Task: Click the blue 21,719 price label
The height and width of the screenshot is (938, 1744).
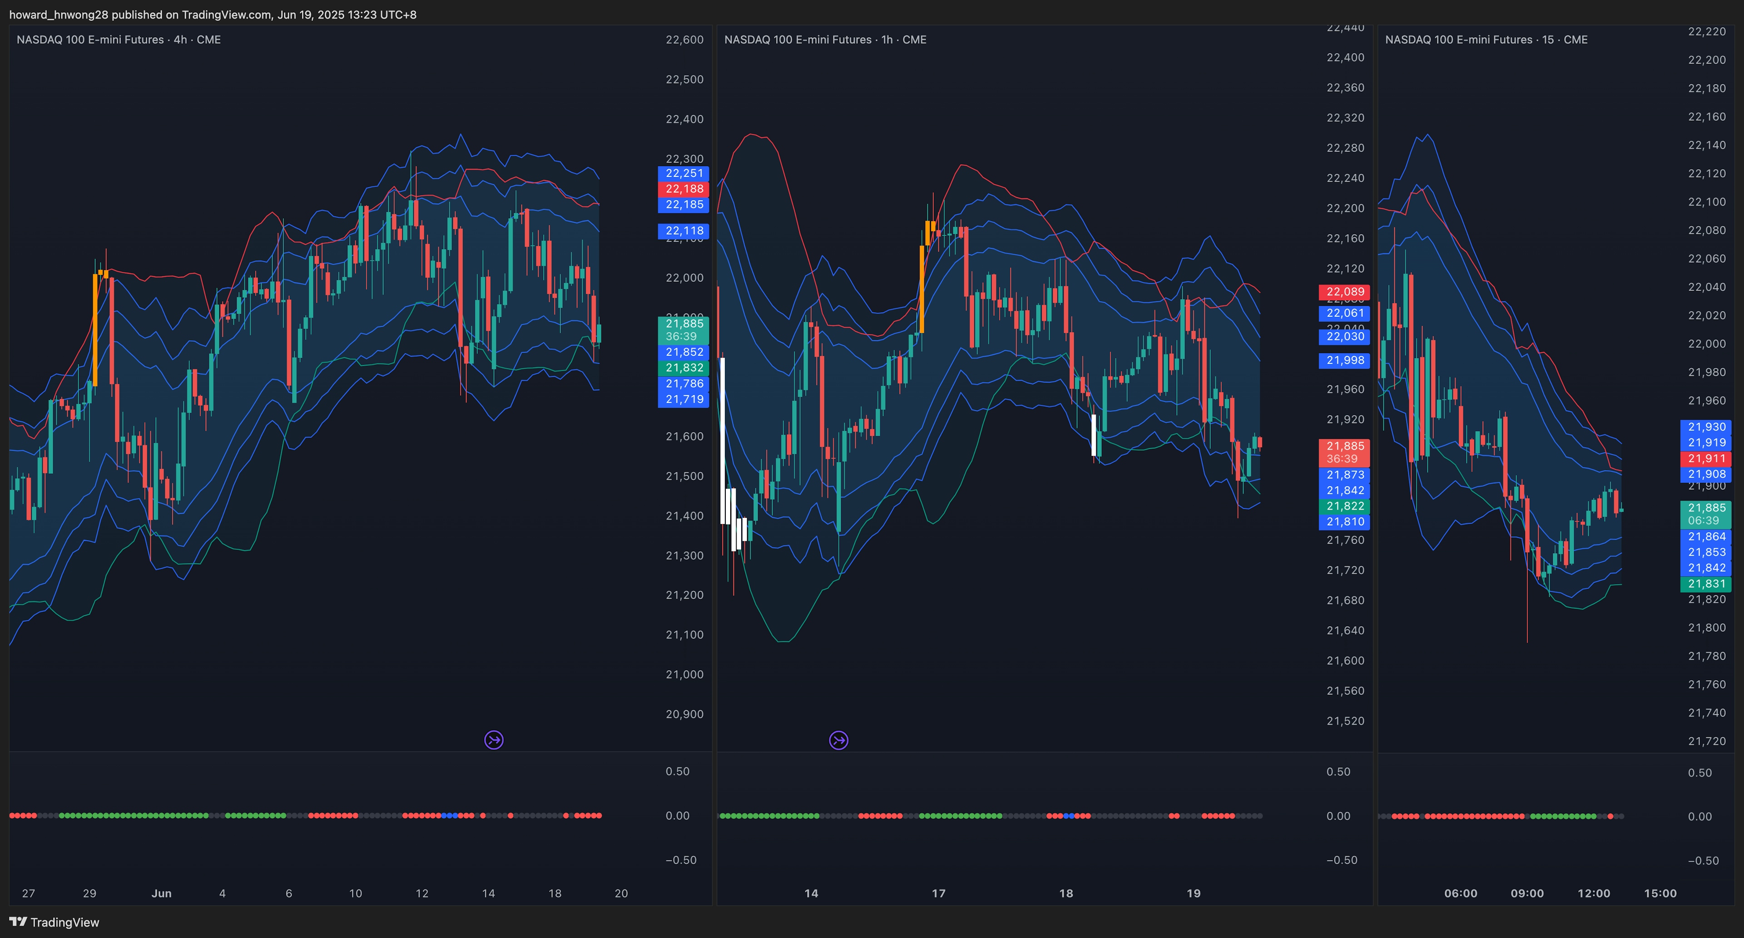Action: tap(683, 399)
